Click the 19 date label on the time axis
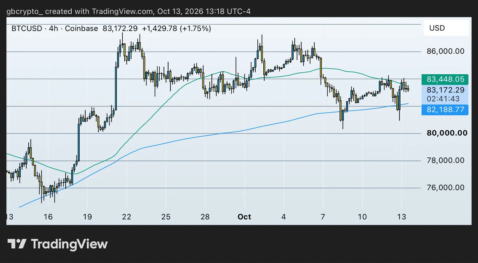Screen dimensions: 478x263 pos(88,217)
